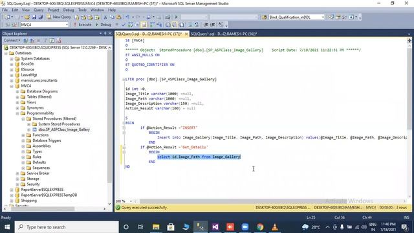Click the Type here to search box
Viewport: 414px width, 233px height.
(x=67, y=227)
